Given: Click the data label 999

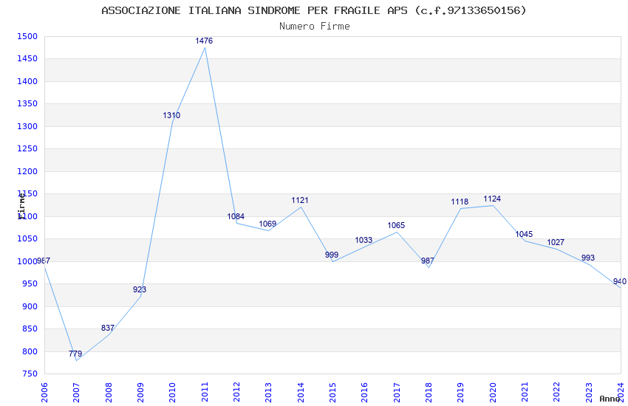Looking at the screenshot, I should [332, 255].
